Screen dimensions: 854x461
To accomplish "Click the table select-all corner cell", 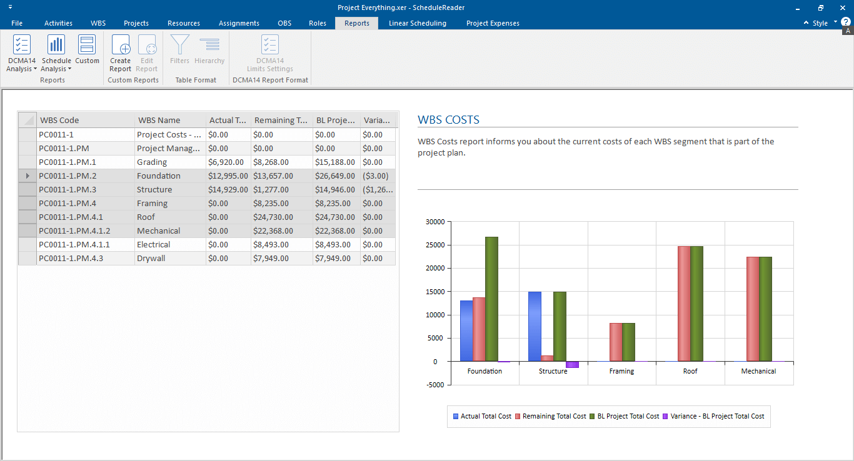I will point(28,120).
